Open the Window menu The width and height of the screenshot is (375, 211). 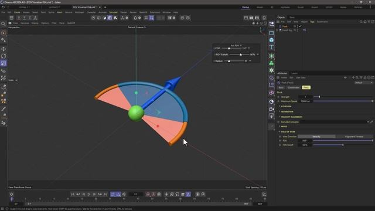[166, 12]
